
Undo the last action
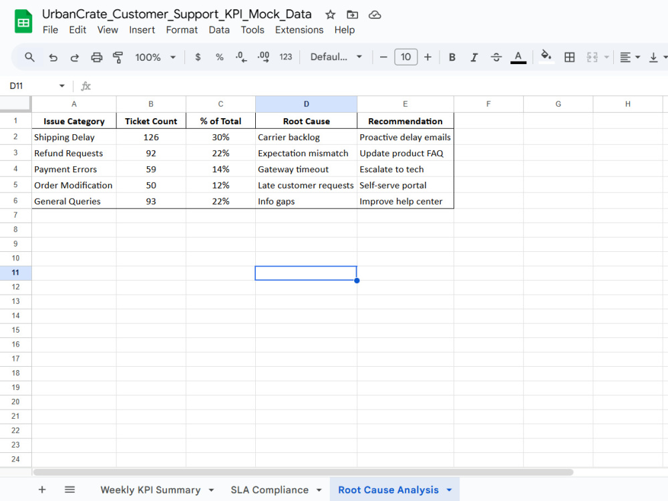click(x=53, y=57)
